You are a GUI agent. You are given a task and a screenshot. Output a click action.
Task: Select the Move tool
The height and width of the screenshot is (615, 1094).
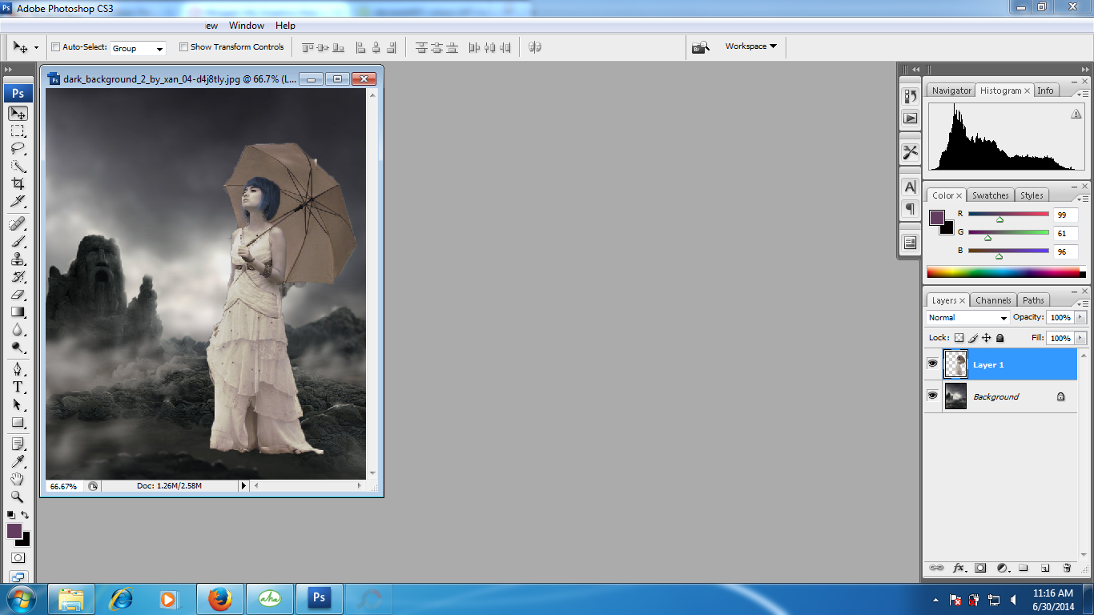coord(18,113)
